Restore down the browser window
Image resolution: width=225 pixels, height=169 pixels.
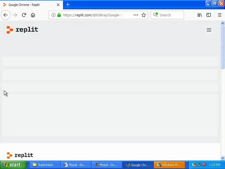coord(215,4)
